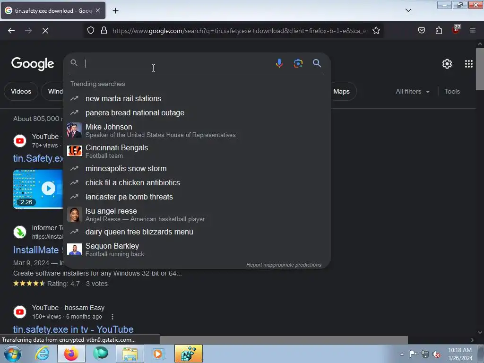Pick the Saquon Barkley suggestion

click(197, 250)
